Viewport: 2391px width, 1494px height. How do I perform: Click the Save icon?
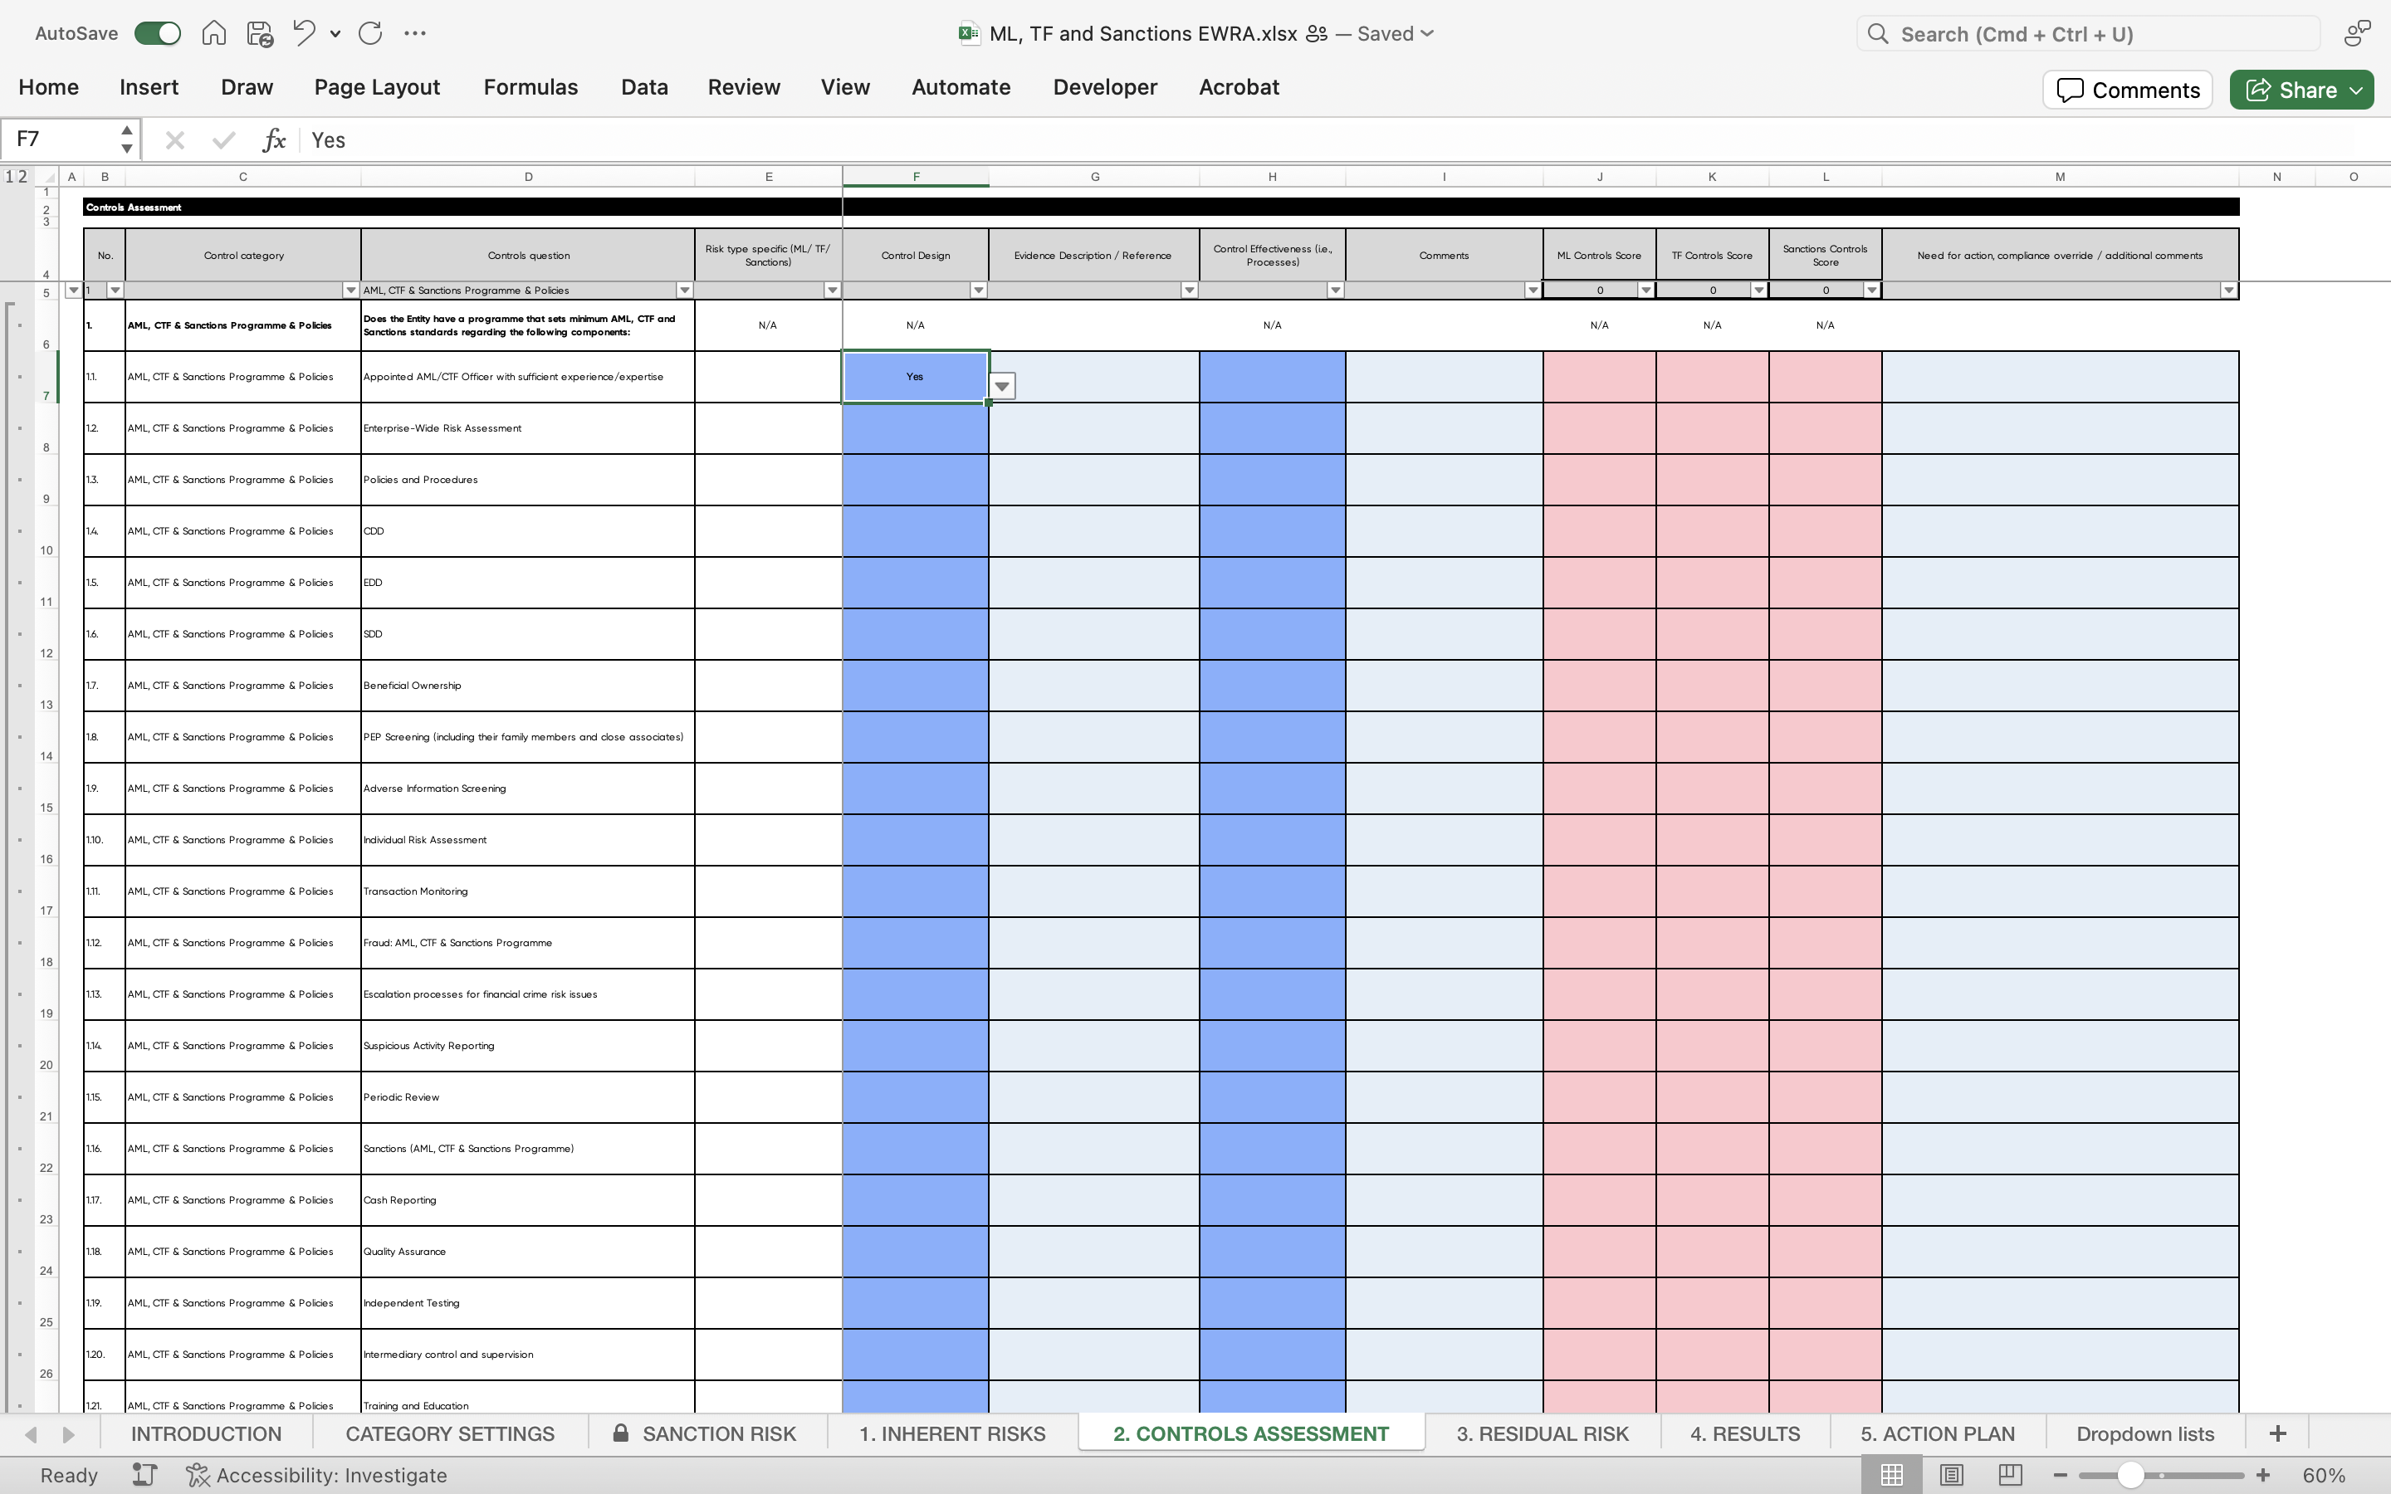pyautogui.click(x=259, y=32)
